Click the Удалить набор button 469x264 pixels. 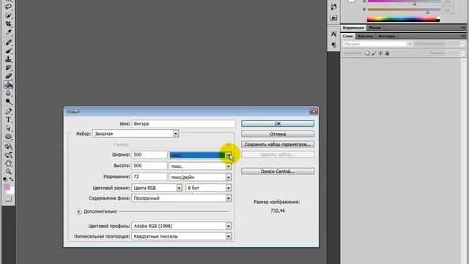pos(278,155)
